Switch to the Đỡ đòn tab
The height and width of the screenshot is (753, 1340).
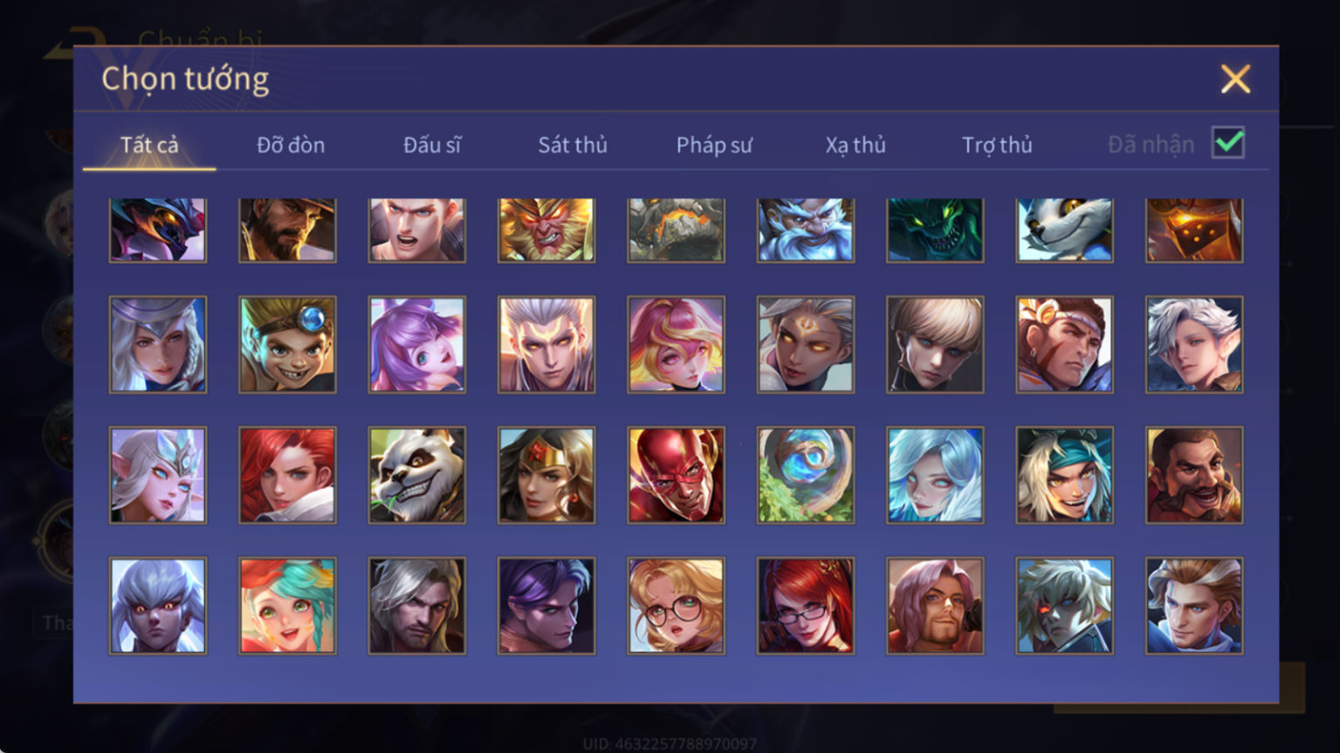click(x=291, y=145)
